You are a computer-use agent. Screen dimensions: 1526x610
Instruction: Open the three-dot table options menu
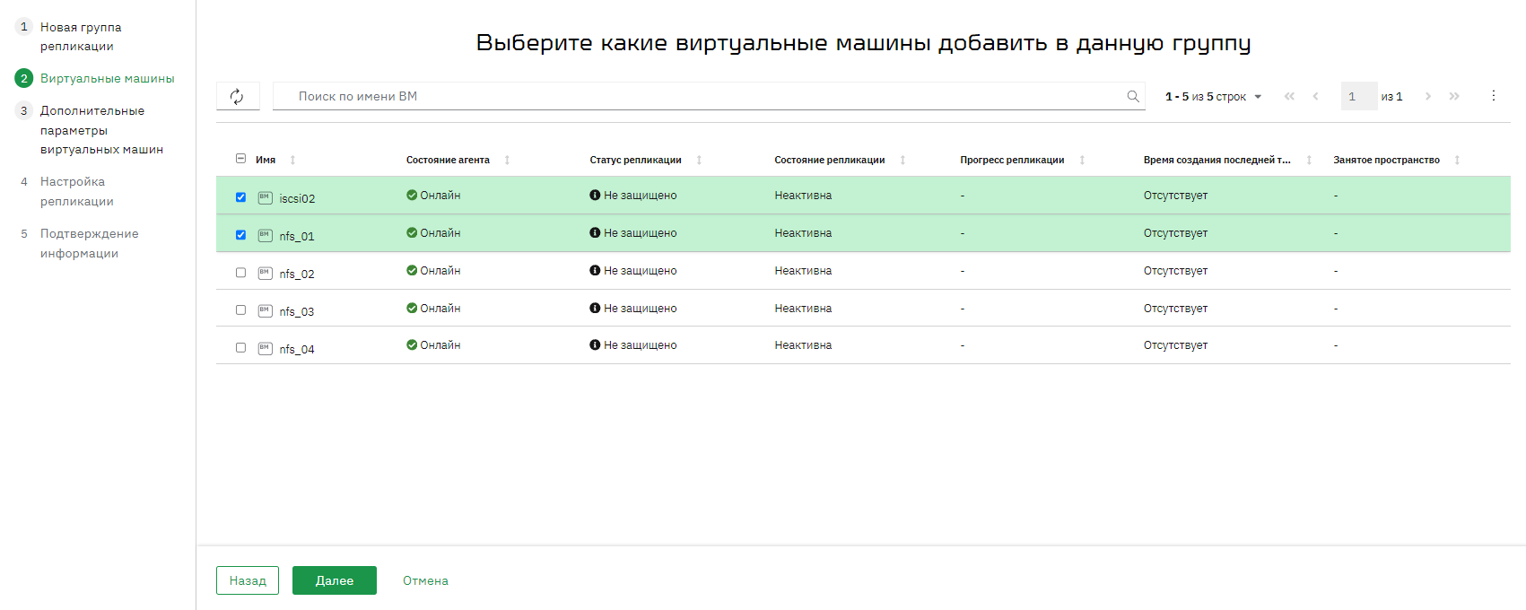1494,95
